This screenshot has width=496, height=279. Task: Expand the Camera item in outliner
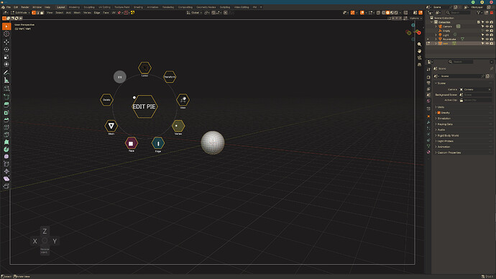point(436,27)
